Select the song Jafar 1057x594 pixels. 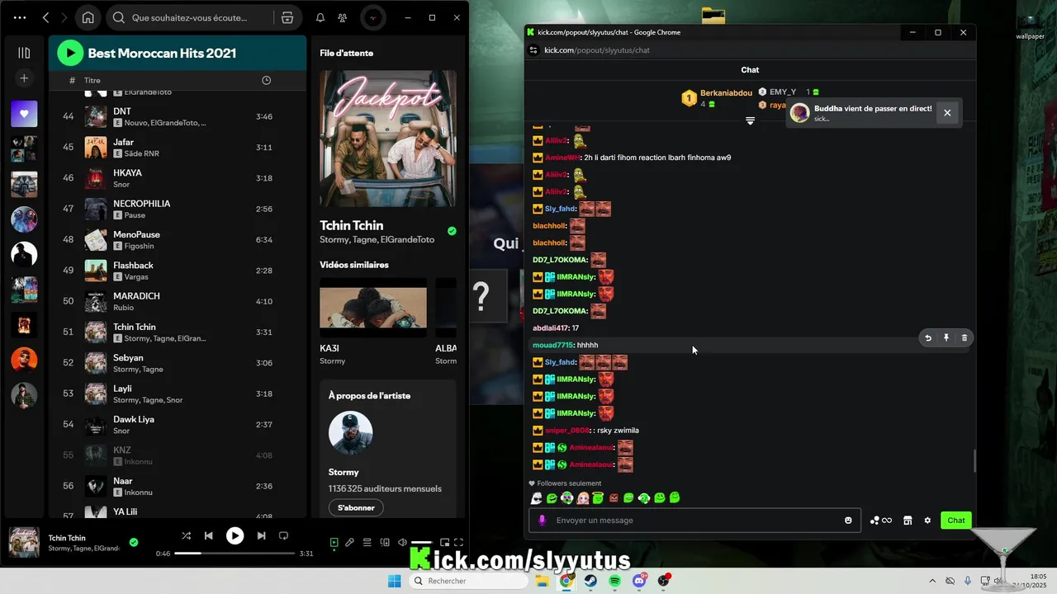pos(124,142)
